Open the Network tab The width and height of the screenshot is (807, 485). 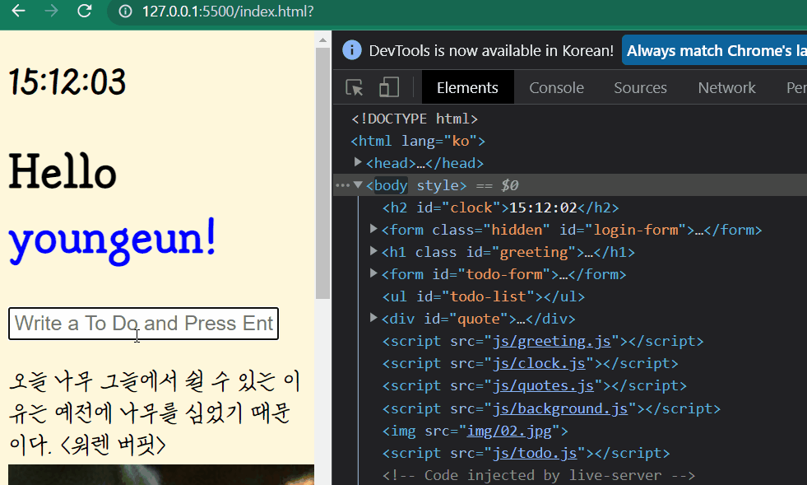point(726,88)
